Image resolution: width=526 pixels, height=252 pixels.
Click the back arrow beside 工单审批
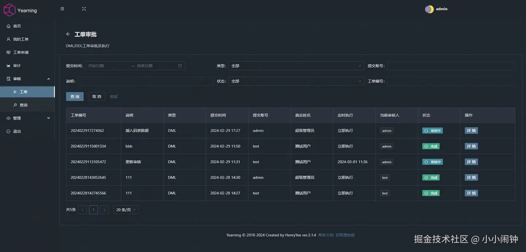point(68,34)
